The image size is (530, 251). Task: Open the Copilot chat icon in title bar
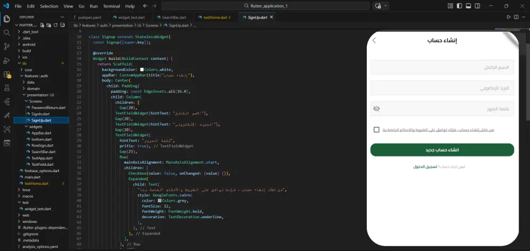378,6
